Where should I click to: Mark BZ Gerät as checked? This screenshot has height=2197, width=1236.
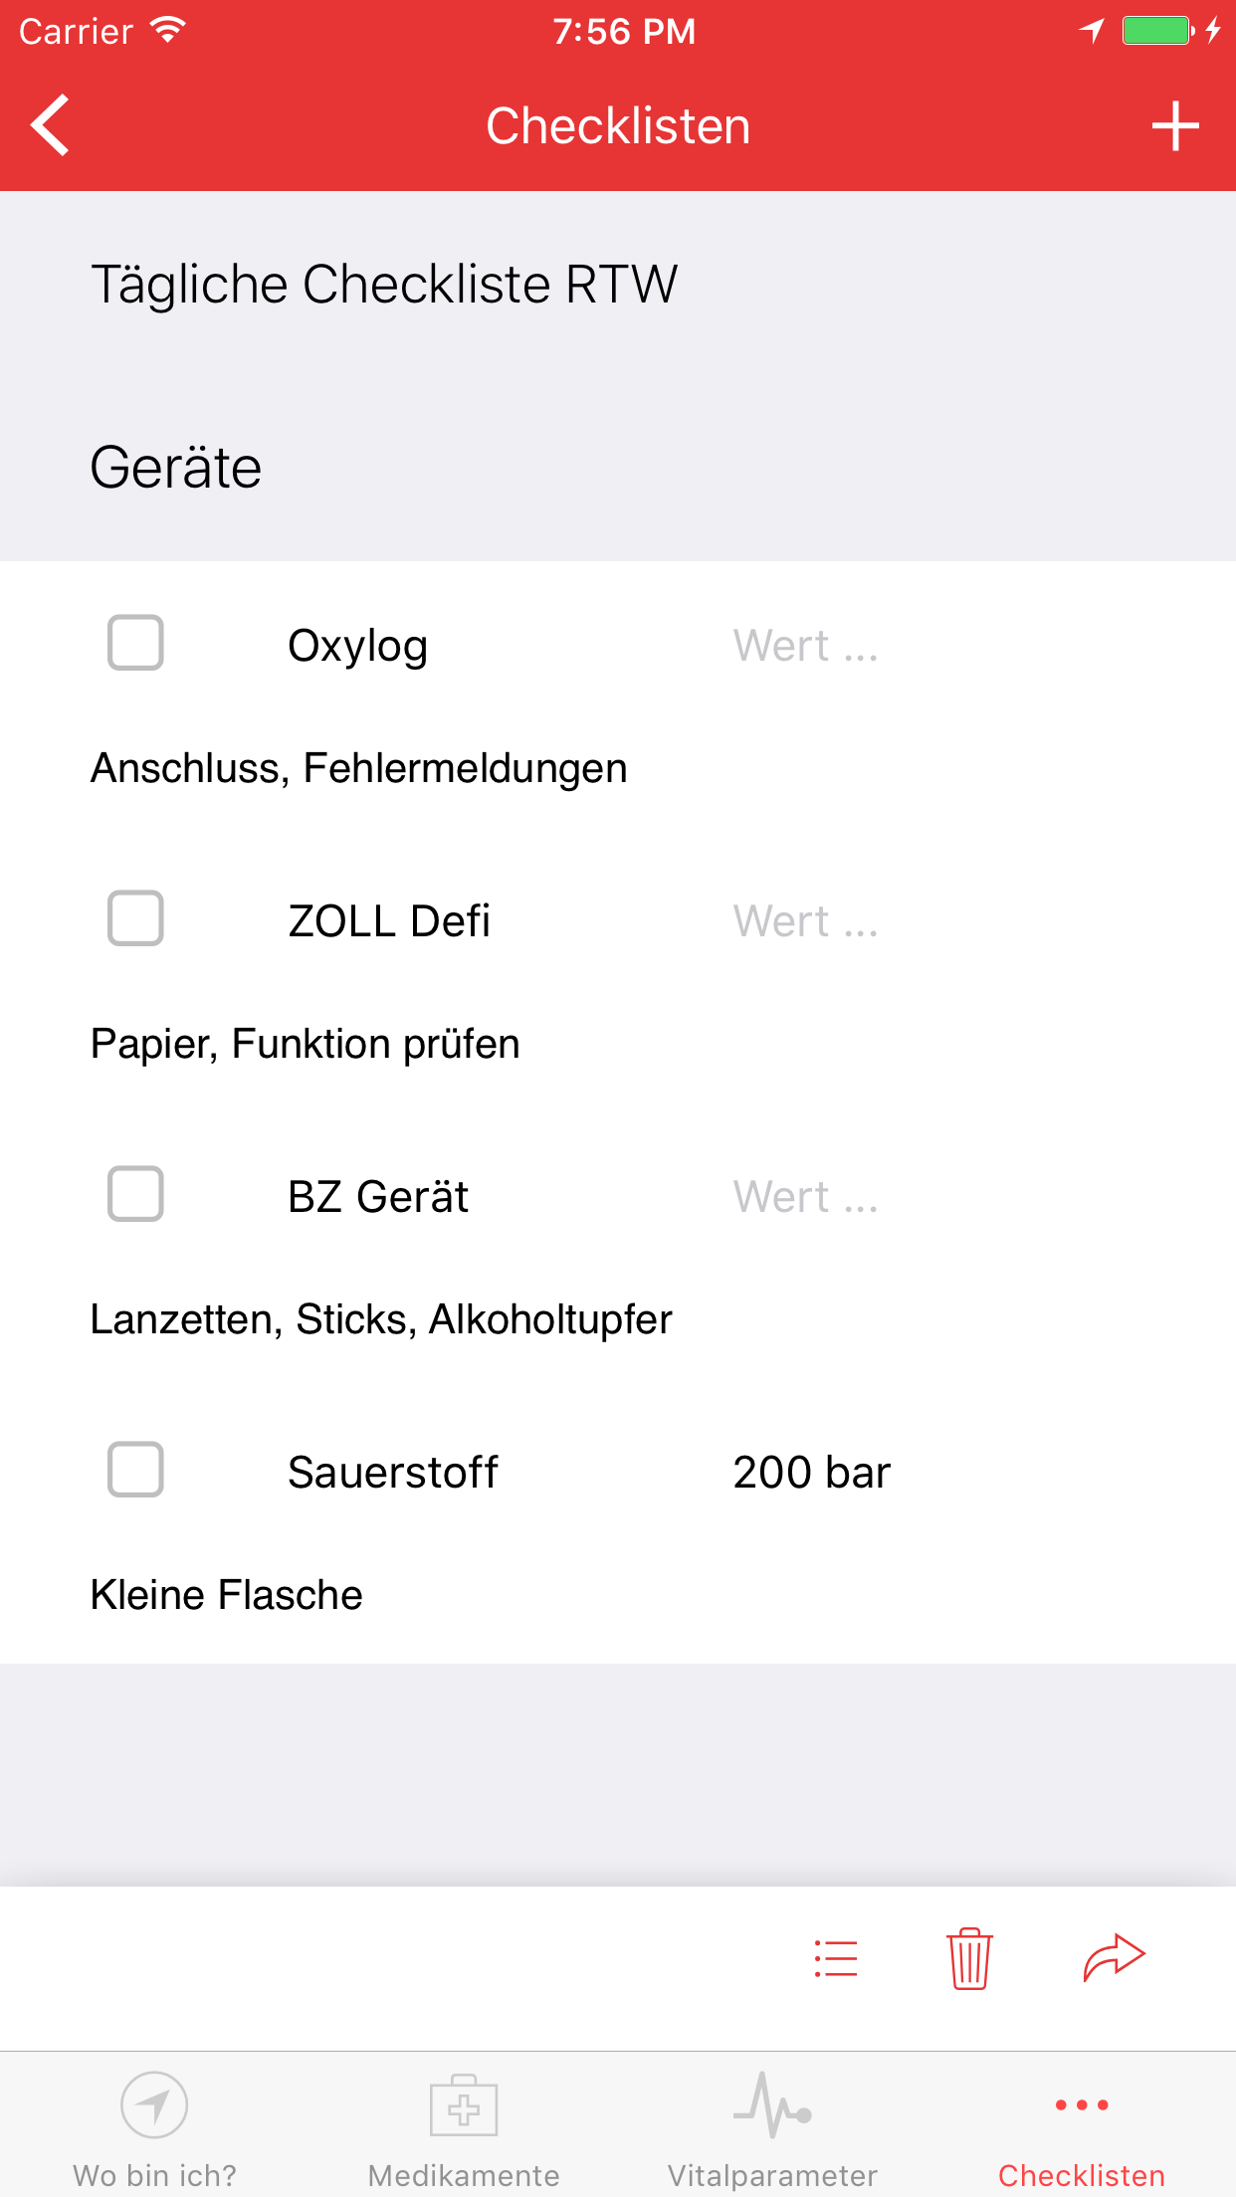click(135, 1194)
